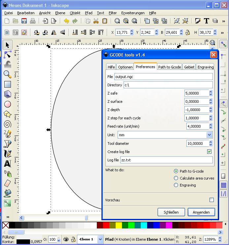Select the 3D Box tool
The image size is (229, 245).
point(7,94)
